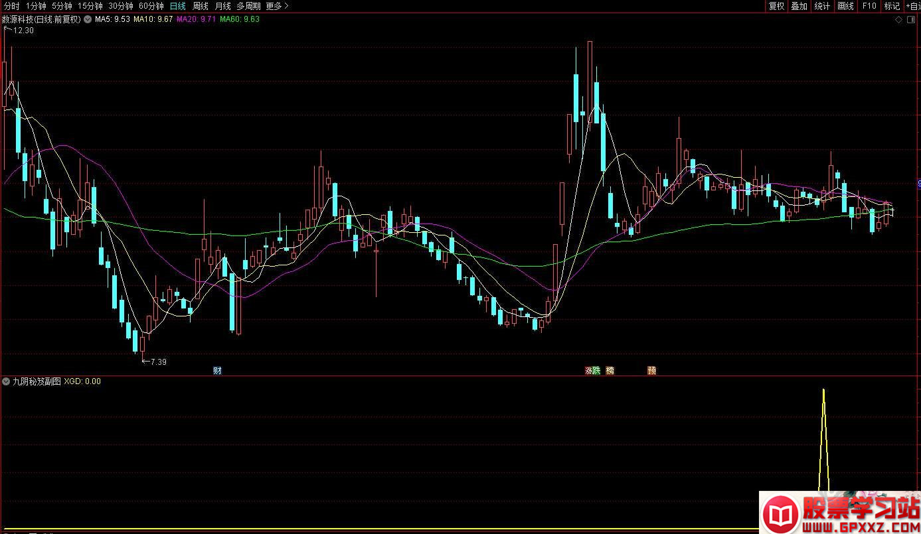
Task: Click the 九阴秘笈副图 indicator name
Action: (37, 381)
